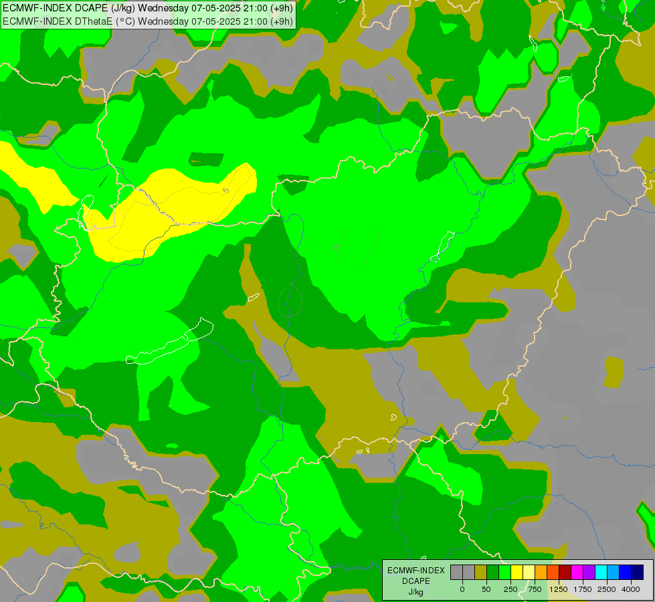Image resolution: width=655 pixels, height=602 pixels.
Task: Select the bright green legend swatch
Action: coord(504,572)
